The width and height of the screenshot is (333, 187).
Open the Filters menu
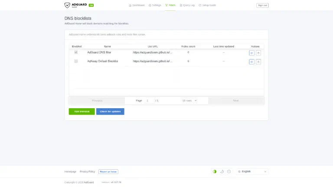[170, 5]
